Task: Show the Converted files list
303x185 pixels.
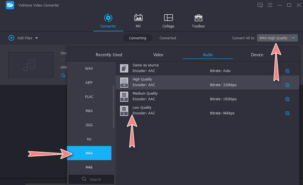Action: [167, 38]
